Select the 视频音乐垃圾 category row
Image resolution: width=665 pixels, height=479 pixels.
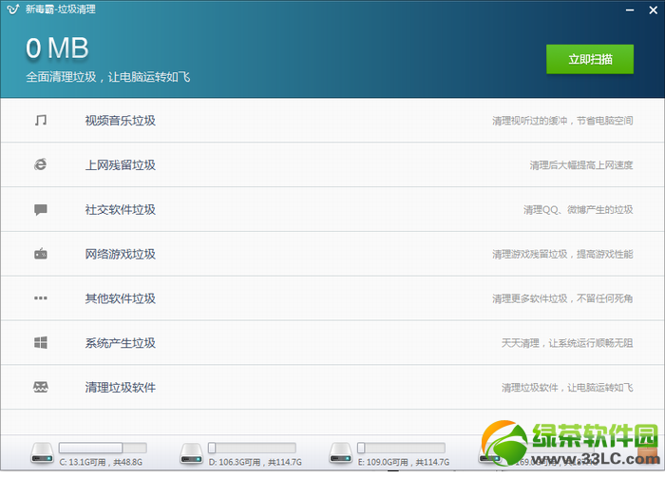click(332, 121)
